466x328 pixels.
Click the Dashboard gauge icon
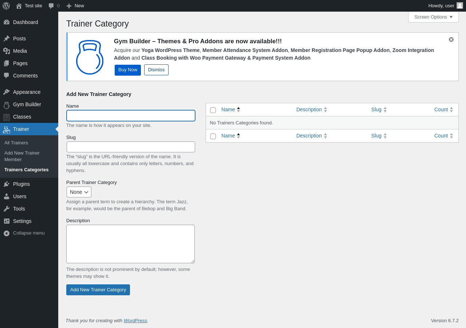coord(7,22)
